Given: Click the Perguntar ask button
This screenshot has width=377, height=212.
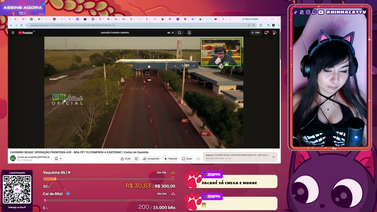Looking at the screenshot, I should pos(171,159).
